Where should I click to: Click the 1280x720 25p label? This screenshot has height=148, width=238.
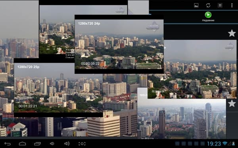coord(29,67)
